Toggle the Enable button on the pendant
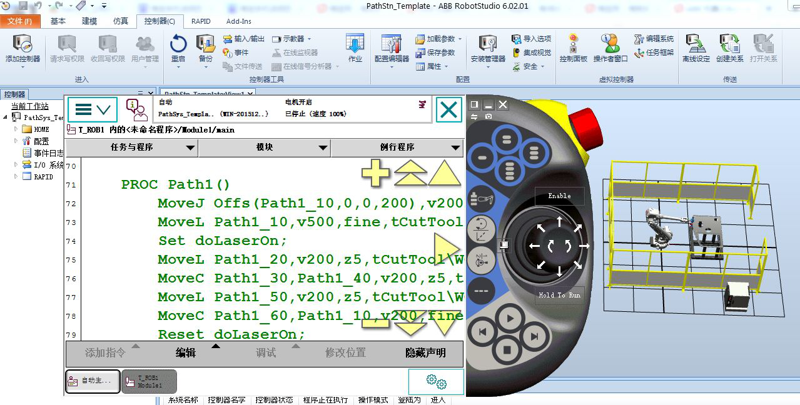Viewport: 800px width, 405px height. tap(559, 196)
